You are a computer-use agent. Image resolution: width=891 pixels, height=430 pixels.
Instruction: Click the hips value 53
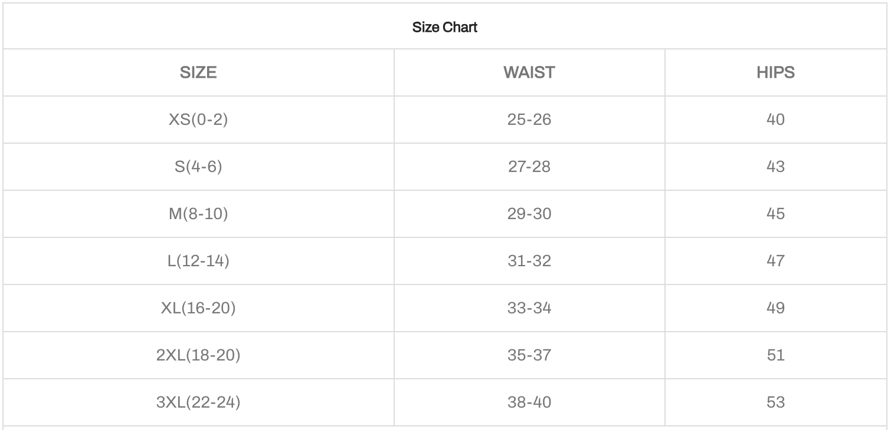775,402
